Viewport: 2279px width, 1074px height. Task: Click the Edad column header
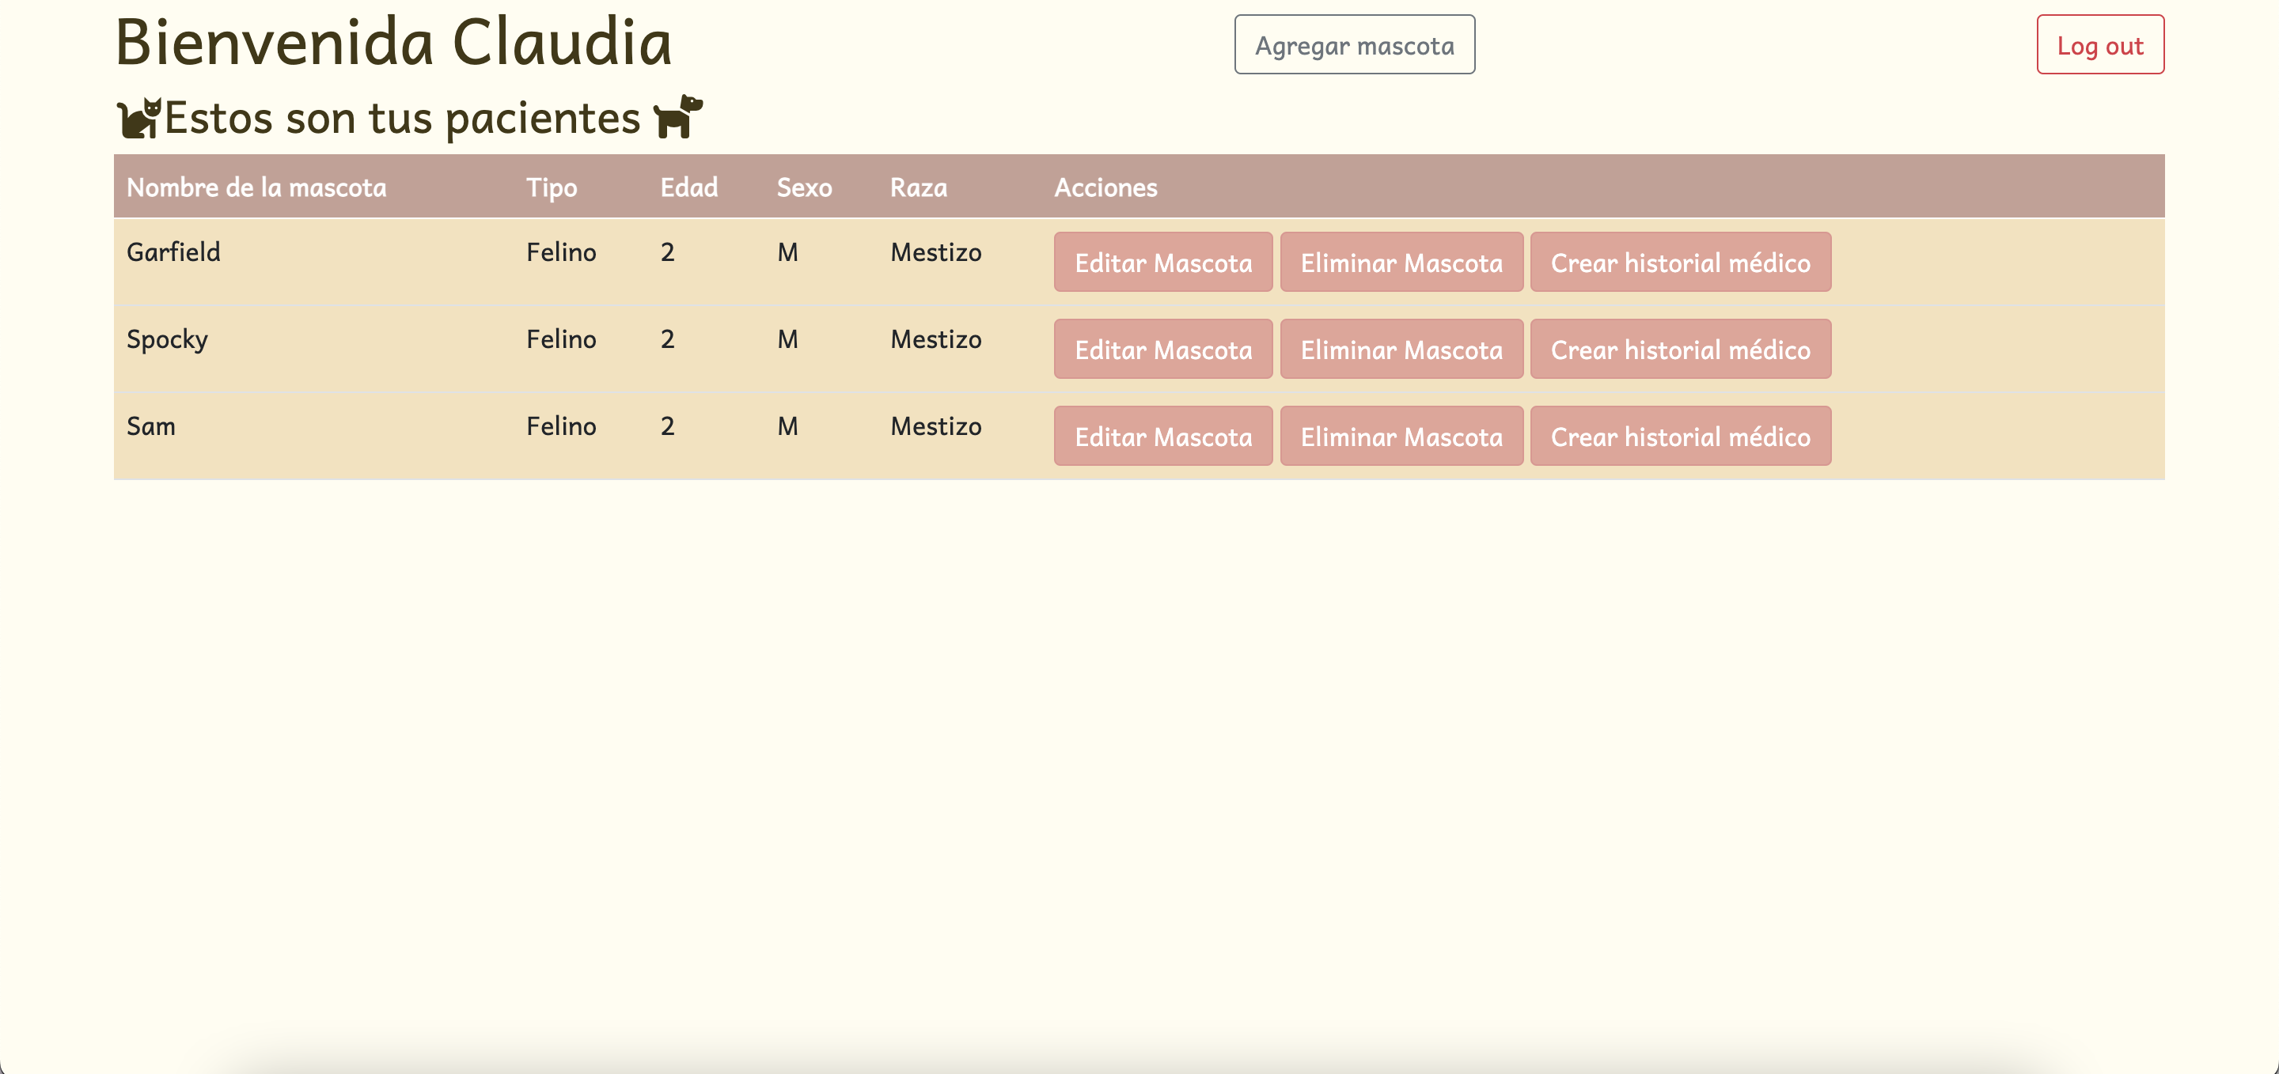coord(689,187)
